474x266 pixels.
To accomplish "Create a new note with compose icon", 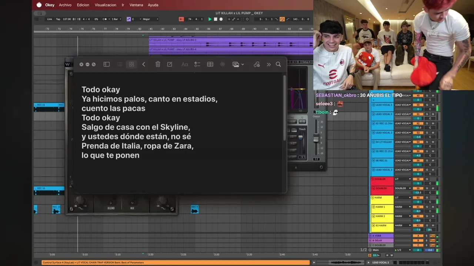I will (x=170, y=64).
